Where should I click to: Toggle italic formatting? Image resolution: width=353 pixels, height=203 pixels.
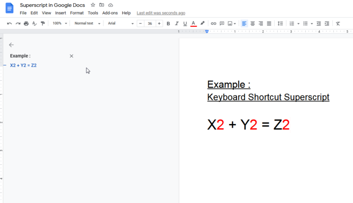click(176, 23)
